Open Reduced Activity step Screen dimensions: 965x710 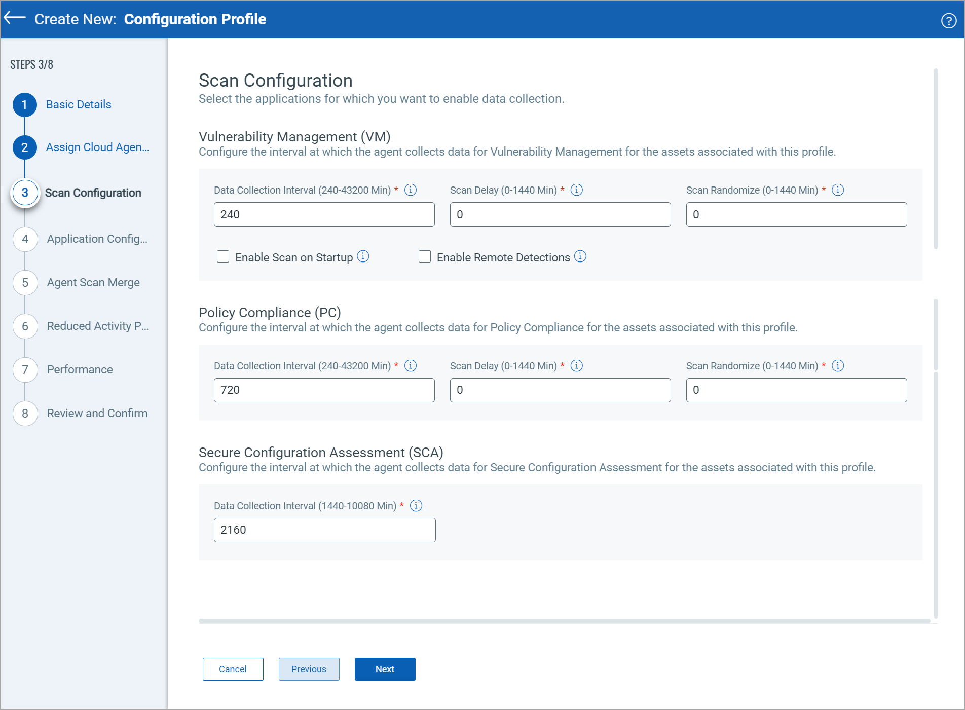pyautogui.click(x=98, y=326)
